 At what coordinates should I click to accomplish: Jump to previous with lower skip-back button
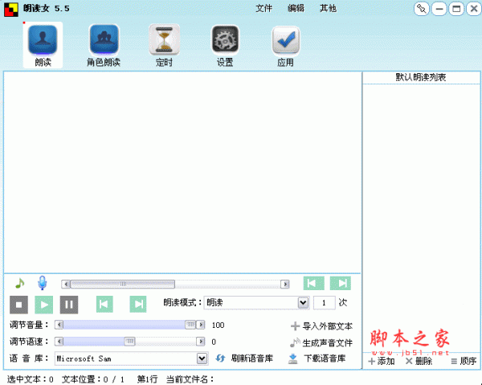click(104, 305)
